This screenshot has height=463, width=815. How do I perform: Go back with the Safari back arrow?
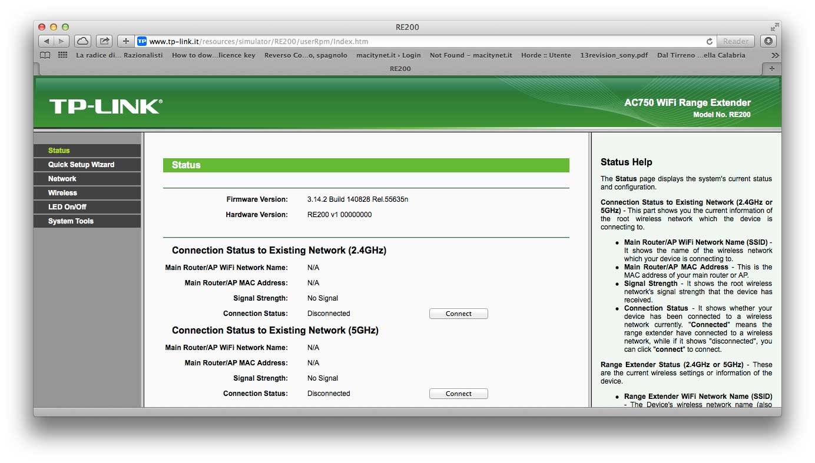click(x=47, y=41)
